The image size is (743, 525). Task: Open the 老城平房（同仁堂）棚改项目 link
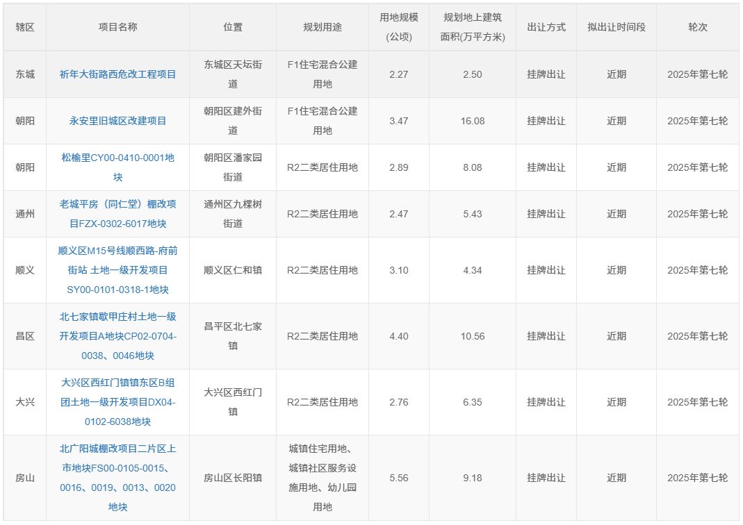pyautogui.click(x=117, y=214)
